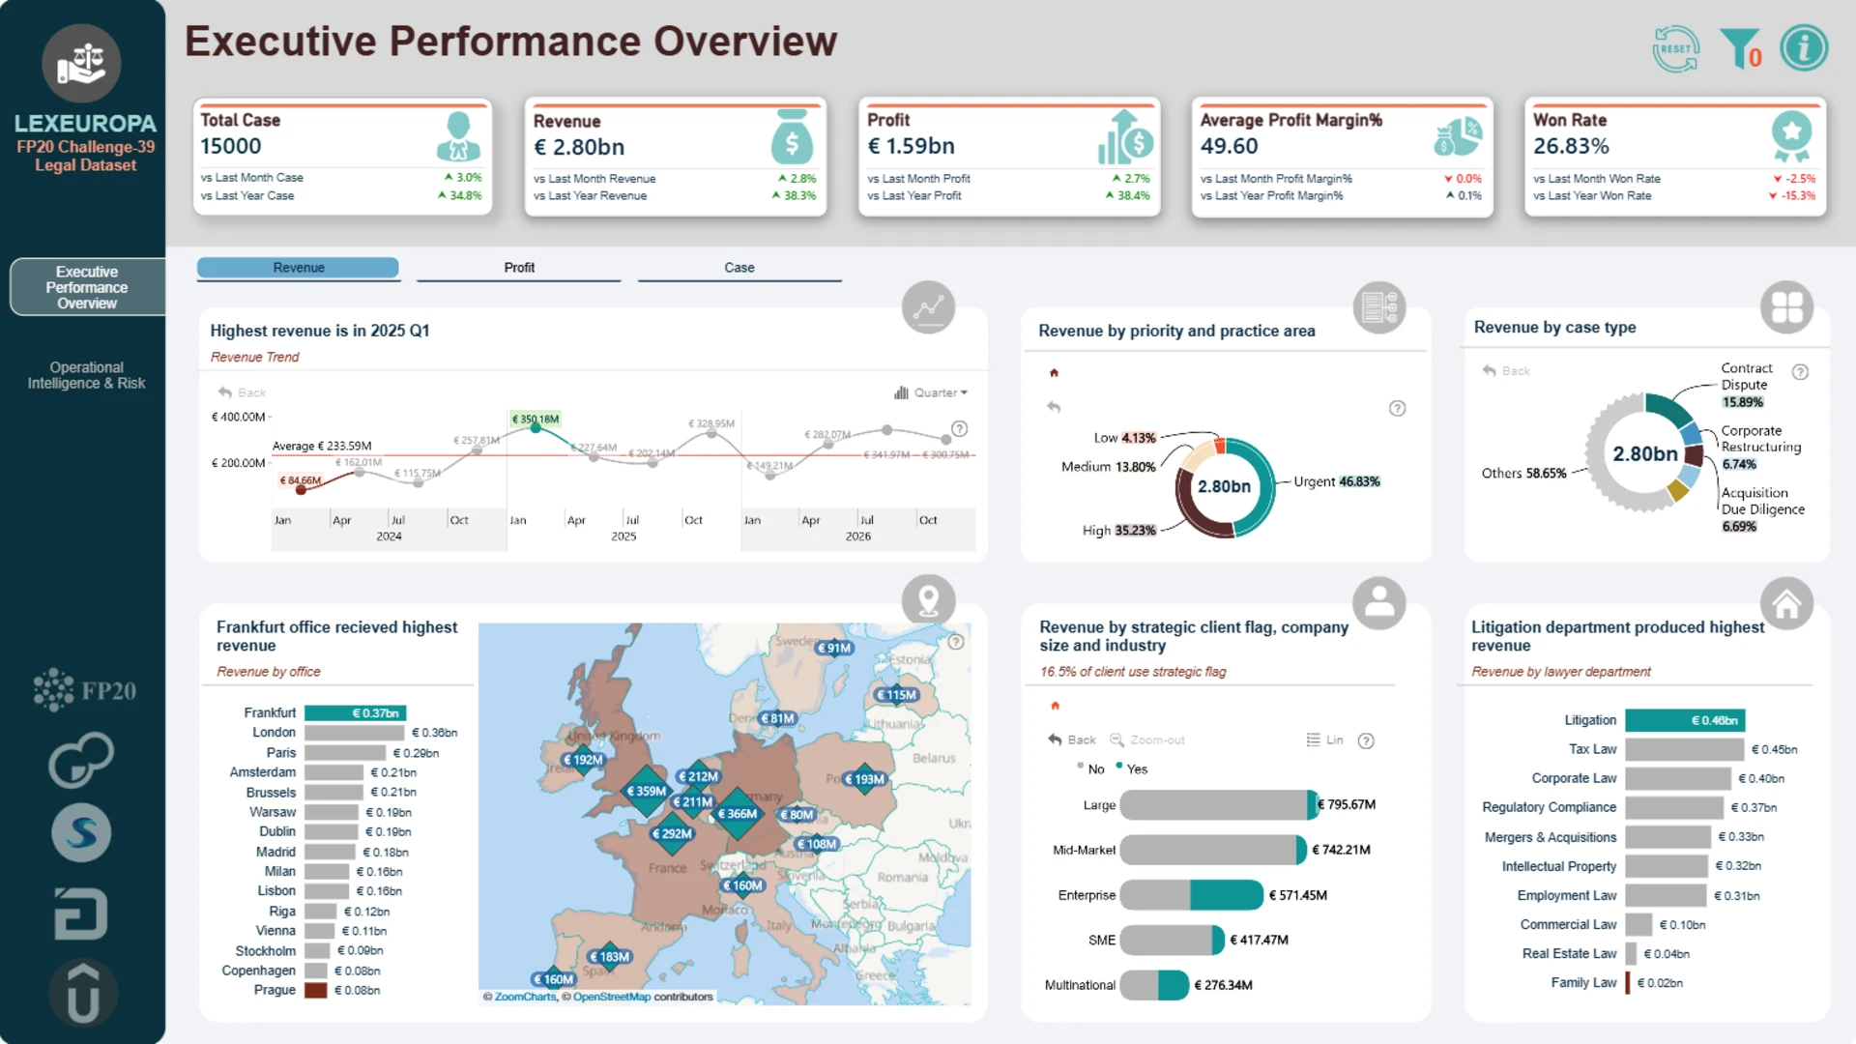Viewport: 1856px width, 1044px height.
Task: Toggle the Lin scale option
Action: (x=1325, y=740)
